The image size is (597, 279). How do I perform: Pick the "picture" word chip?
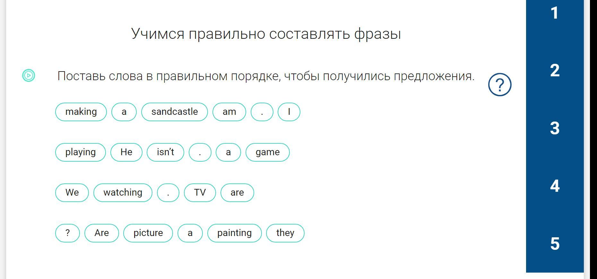tap(148, 233)
